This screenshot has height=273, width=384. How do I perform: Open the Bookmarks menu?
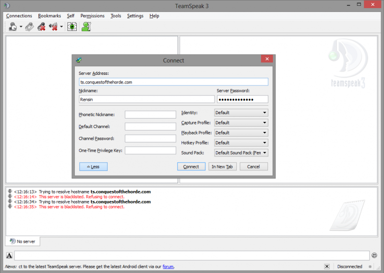tap(49, 16)
